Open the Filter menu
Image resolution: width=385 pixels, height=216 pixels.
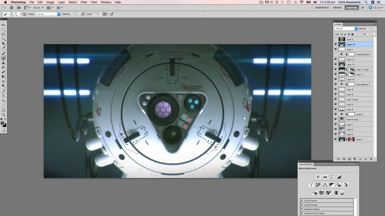(x=84, y=2)
